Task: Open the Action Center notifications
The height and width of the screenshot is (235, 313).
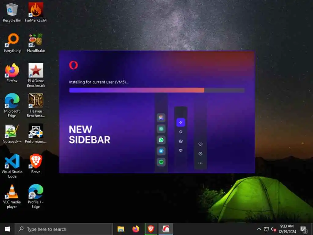Action: (304, 229)
